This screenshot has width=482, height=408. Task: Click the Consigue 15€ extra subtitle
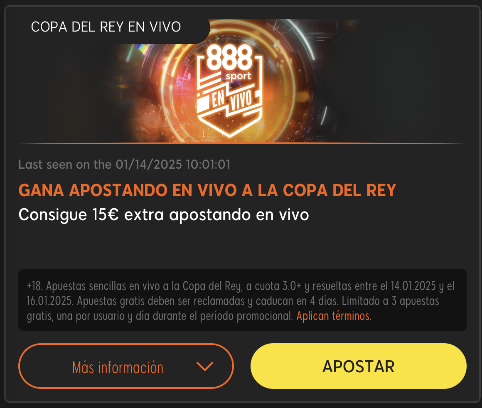pyautogui.click(x=164, y=215)
